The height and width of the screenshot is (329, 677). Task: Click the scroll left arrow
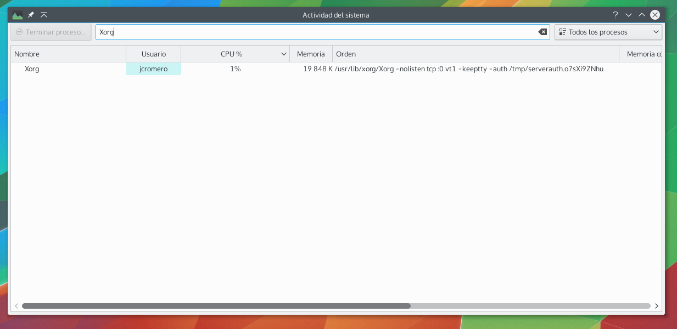(x=16, y=306)
